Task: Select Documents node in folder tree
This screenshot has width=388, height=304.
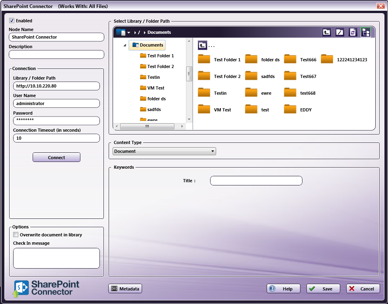Action: 147,45
